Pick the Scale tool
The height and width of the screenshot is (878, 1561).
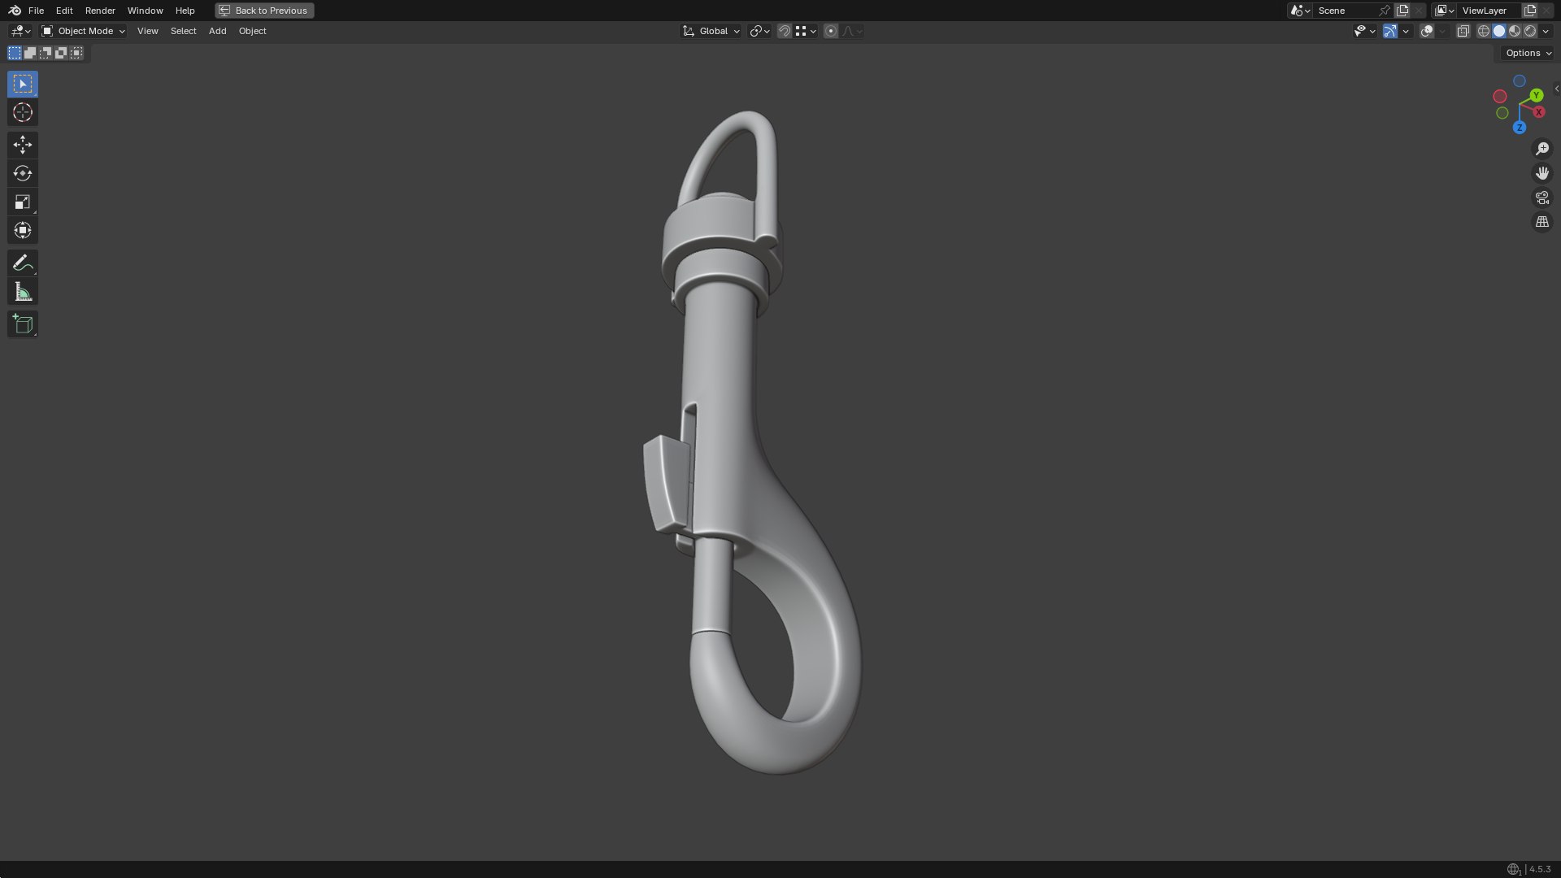[23, 202]
